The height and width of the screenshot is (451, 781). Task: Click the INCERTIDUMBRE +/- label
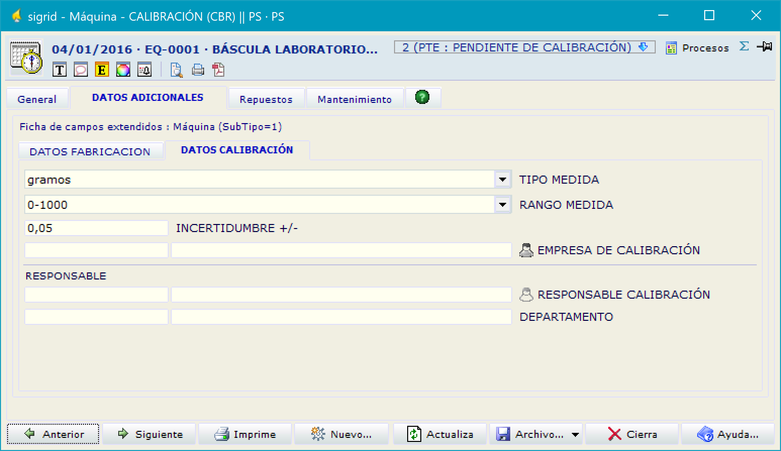237,228
